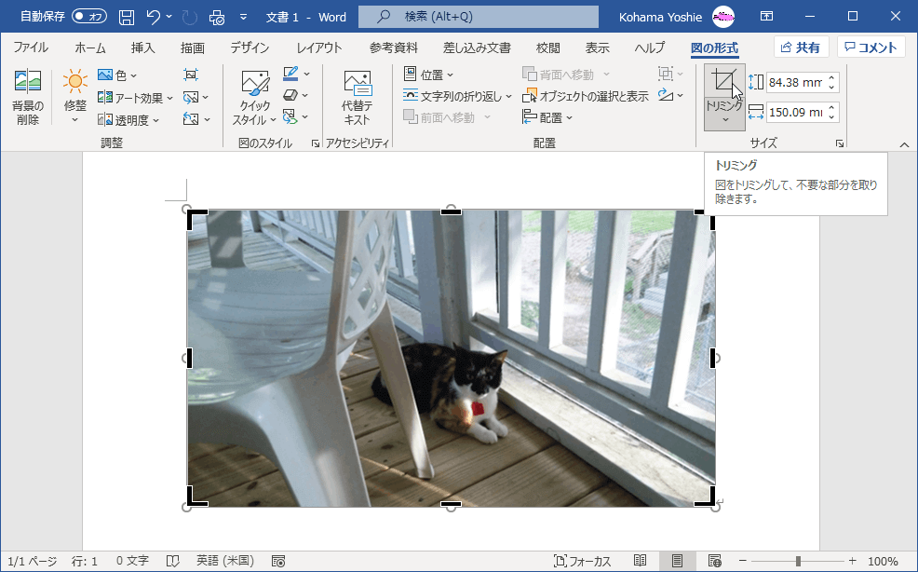Viewport: 918px width, 572px height.
Task: Click the Print Preview quick access icon
Action: pos(217,17)
